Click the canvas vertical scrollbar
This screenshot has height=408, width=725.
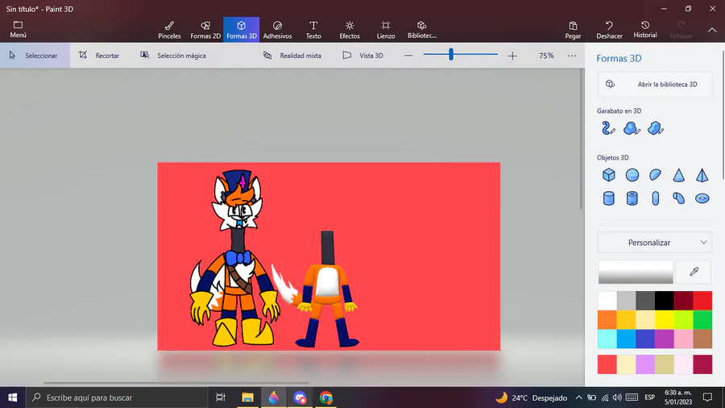(582, 139)
